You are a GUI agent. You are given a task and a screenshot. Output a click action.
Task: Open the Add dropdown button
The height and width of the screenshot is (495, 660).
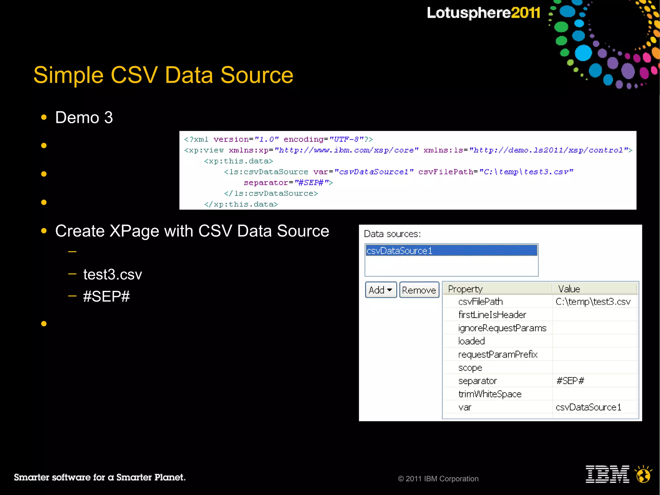[x=381, y=290]
